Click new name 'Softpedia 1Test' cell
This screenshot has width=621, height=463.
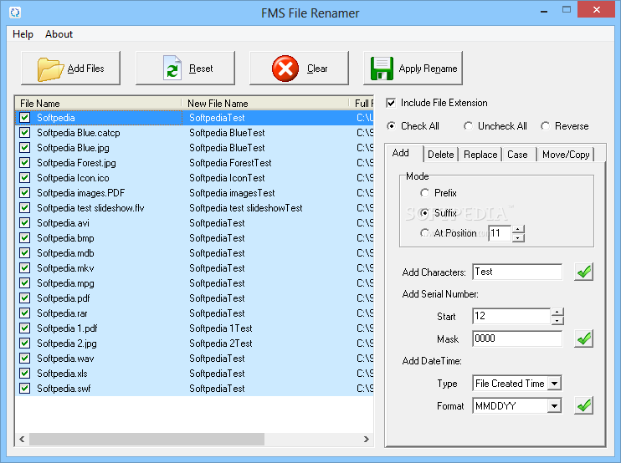[221, 328]
